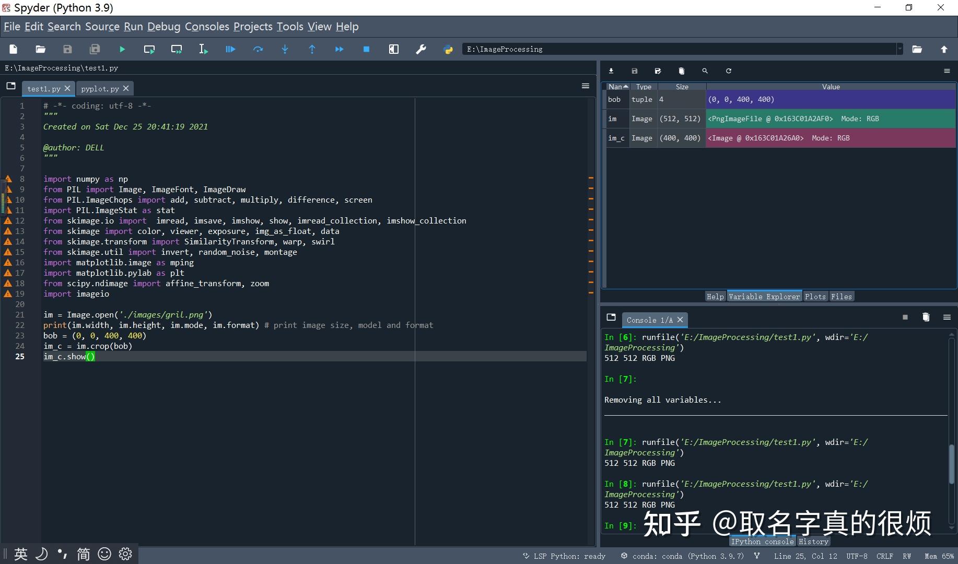Stop debugging with square icon
Viewport: 958px width, 564px height.
click(366, 49)
